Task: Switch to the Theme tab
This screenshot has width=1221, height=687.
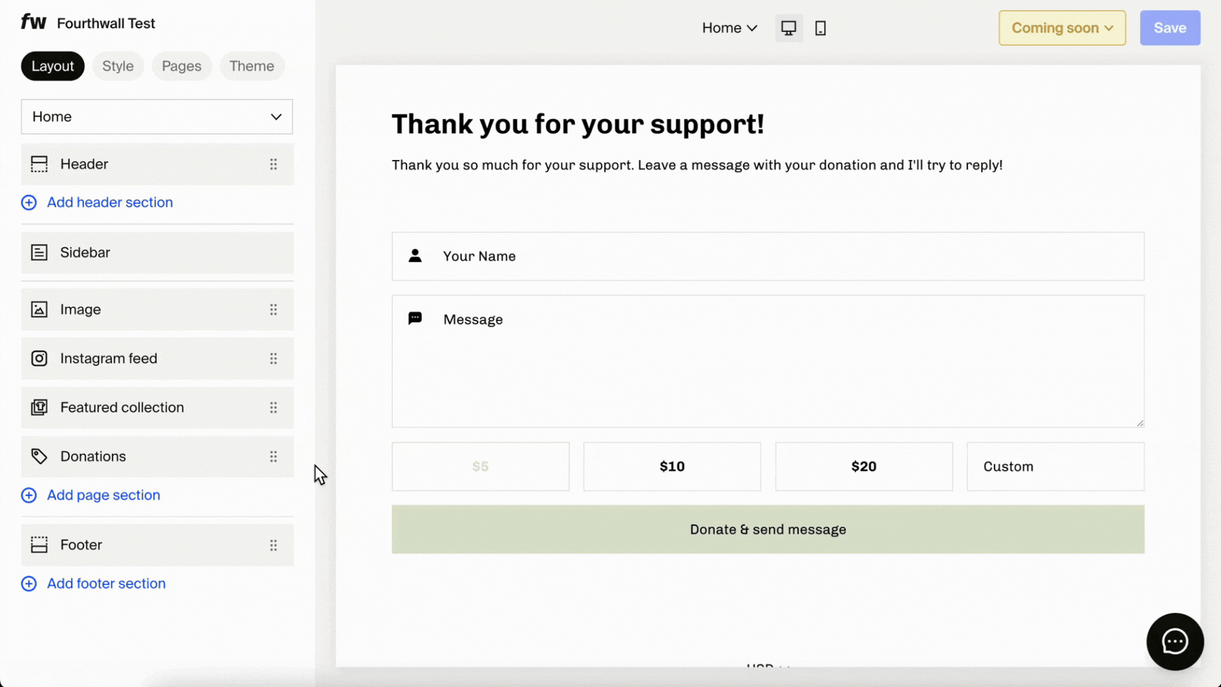Action: point(252,66)
